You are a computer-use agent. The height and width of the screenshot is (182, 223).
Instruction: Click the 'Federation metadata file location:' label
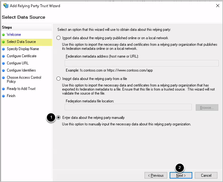coord(90,101)
